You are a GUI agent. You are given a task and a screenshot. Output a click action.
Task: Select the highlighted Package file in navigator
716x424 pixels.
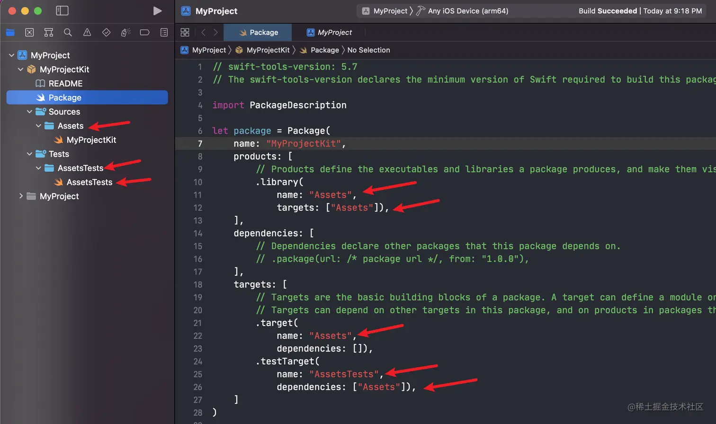pos(87,97)
